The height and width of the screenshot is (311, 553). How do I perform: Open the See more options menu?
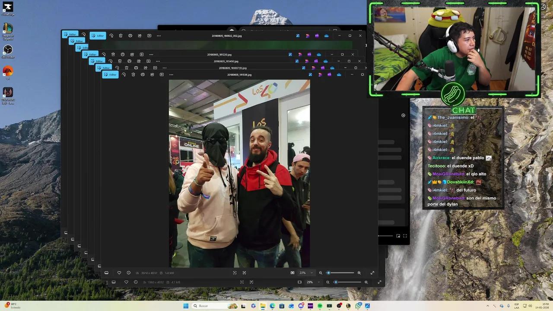172,74
